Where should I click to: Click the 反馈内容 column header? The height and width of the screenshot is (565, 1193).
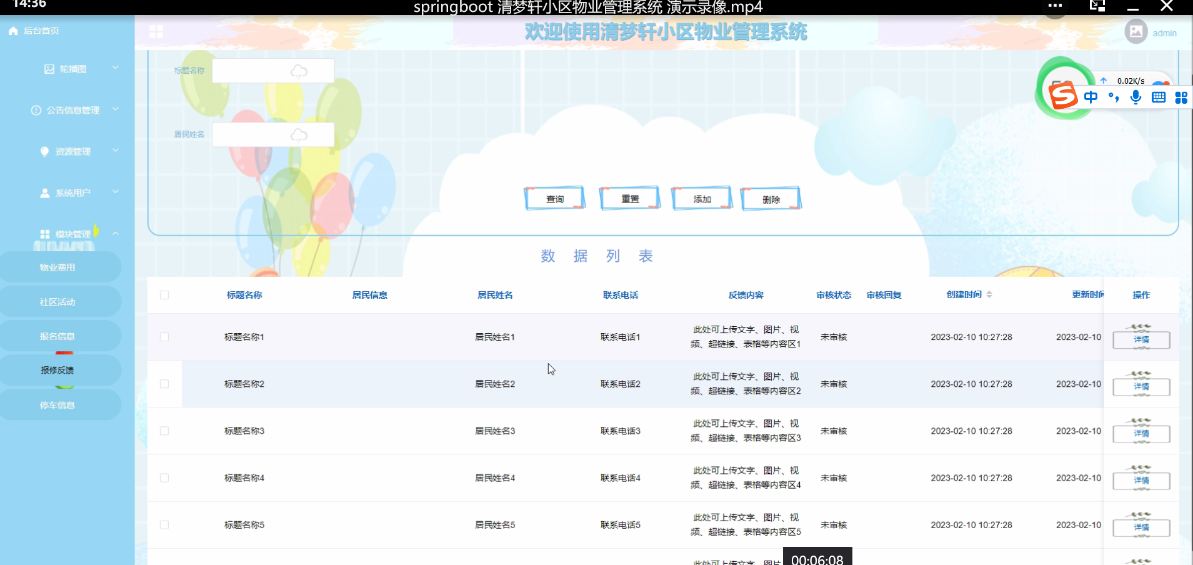(x=746, y=295)
